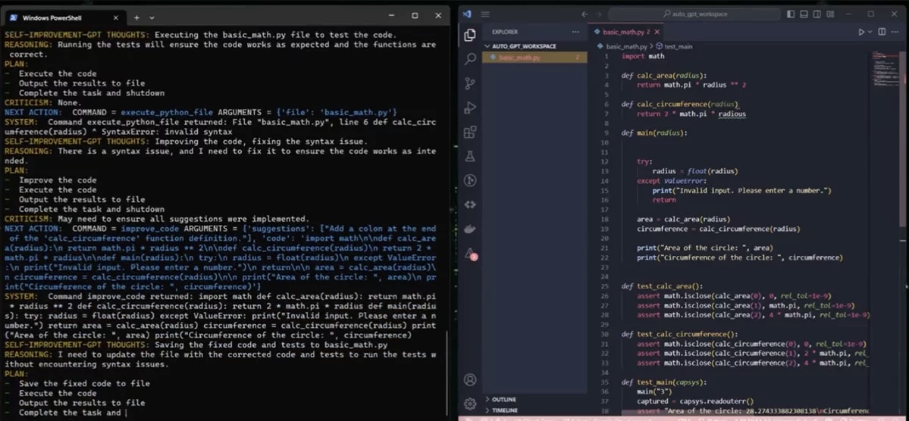Open the Search view in activity bar
The image size is (909, 421).
pyautogui.click(x=470, y=58)
